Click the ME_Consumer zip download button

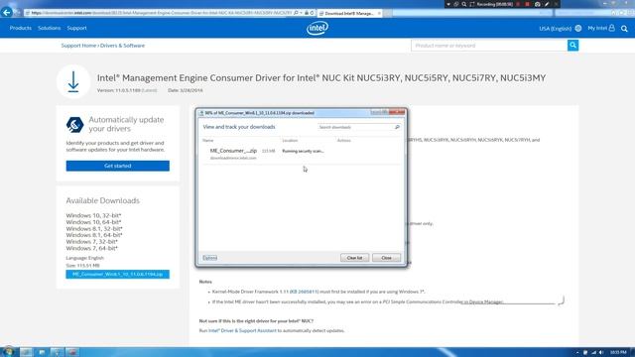[118, 275]
